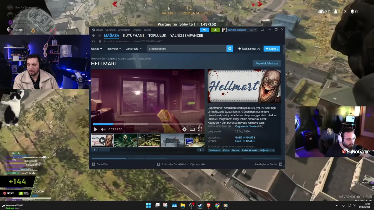374x210 pixels.
Task: Select the release trailer thumbnail
Action: [x=102, y=141]
